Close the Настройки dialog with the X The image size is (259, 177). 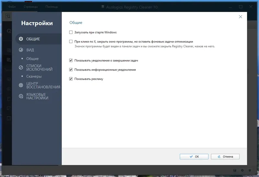coord(241,17)
